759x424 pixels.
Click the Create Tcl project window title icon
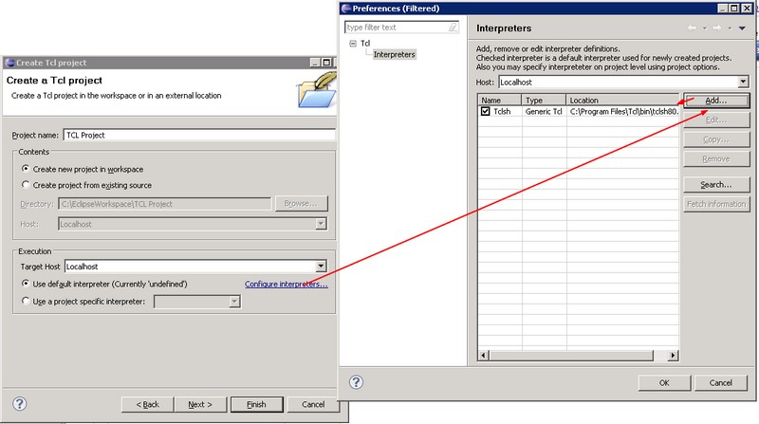pos(9,61)
